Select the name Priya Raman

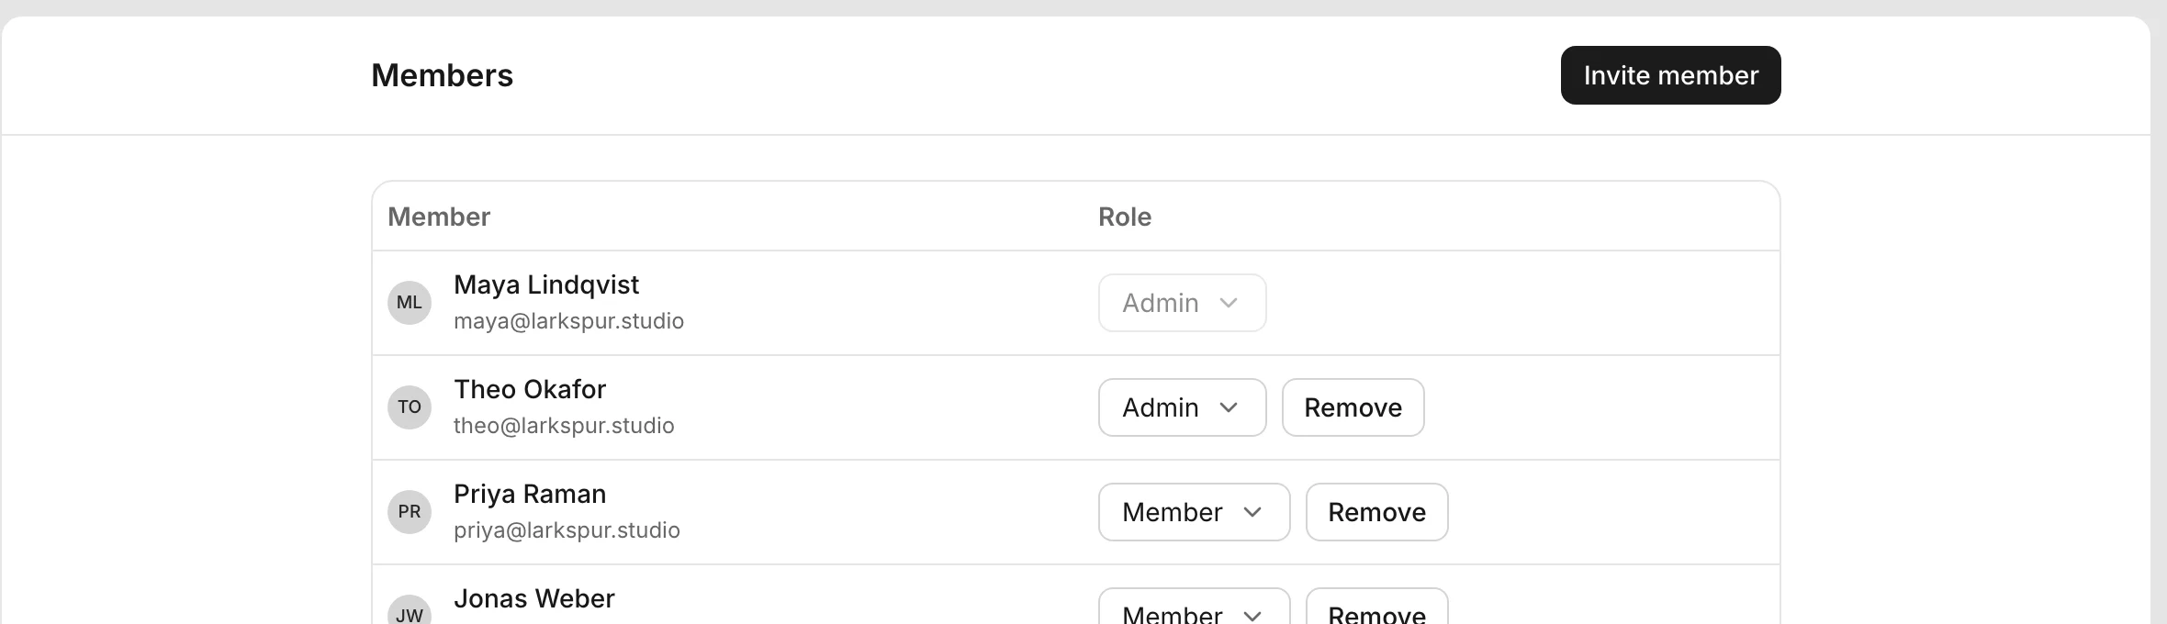(530, 495)
